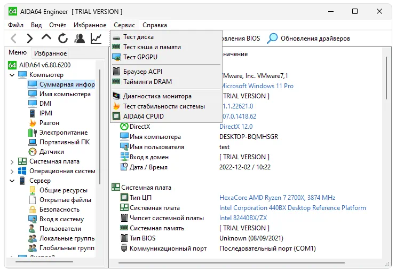Open the Отчёт menu
The width and height of the screenshot is (396, 272).
(58, 25)
